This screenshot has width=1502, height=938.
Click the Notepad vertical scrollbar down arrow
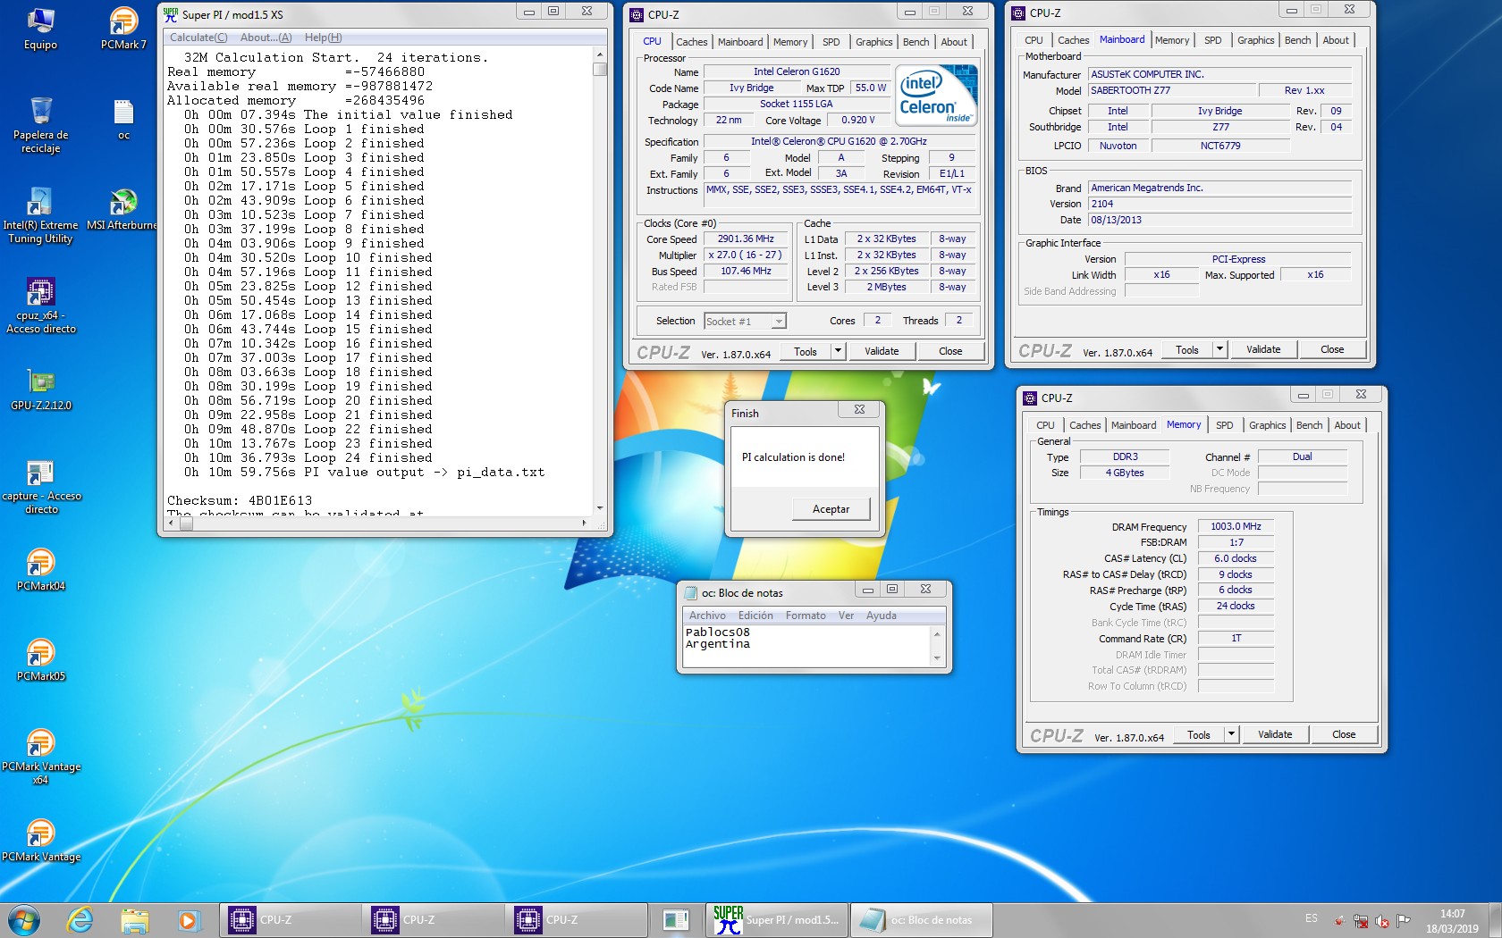point(937,659)
